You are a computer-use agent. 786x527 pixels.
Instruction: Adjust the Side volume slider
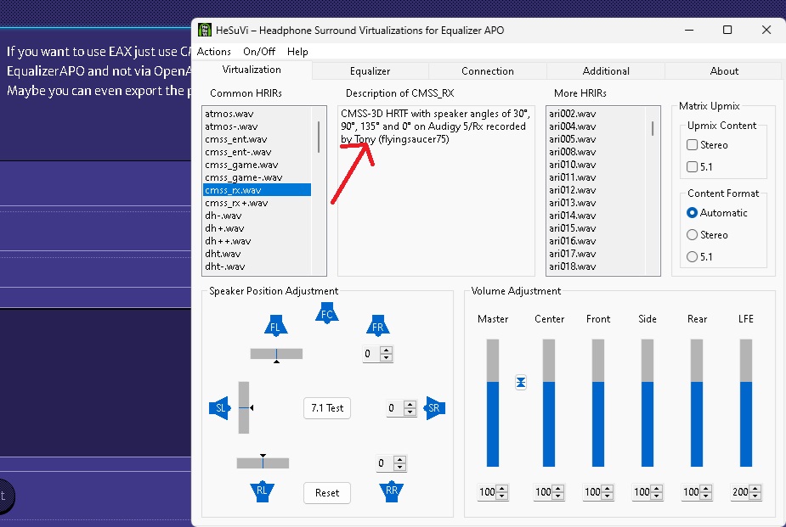tap(647, 403)
